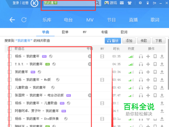
Task: Download T.R.Y. - 我的童年 track
Action: (162, 64)
